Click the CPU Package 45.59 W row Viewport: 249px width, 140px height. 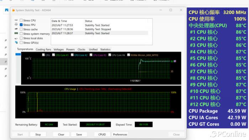click(217, 111)
